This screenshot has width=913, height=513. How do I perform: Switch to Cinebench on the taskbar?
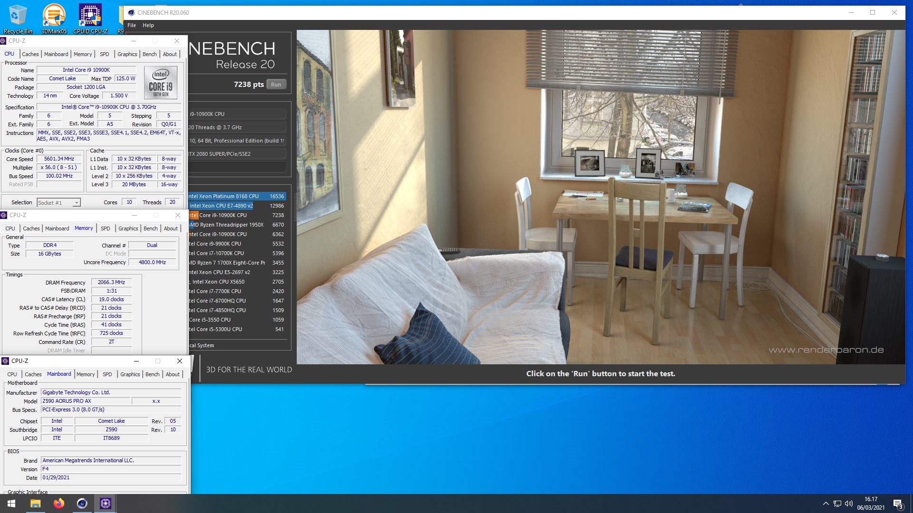click(82, 503)
